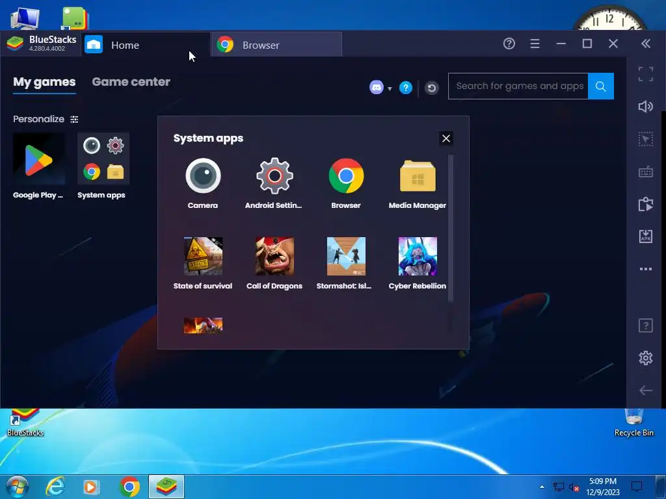
Task: Open the Discord icon in toolbar
Action: coord(377,88)
